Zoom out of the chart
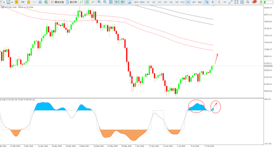The width and height of the screenshot is (274, 147). (x=105, y=2)
